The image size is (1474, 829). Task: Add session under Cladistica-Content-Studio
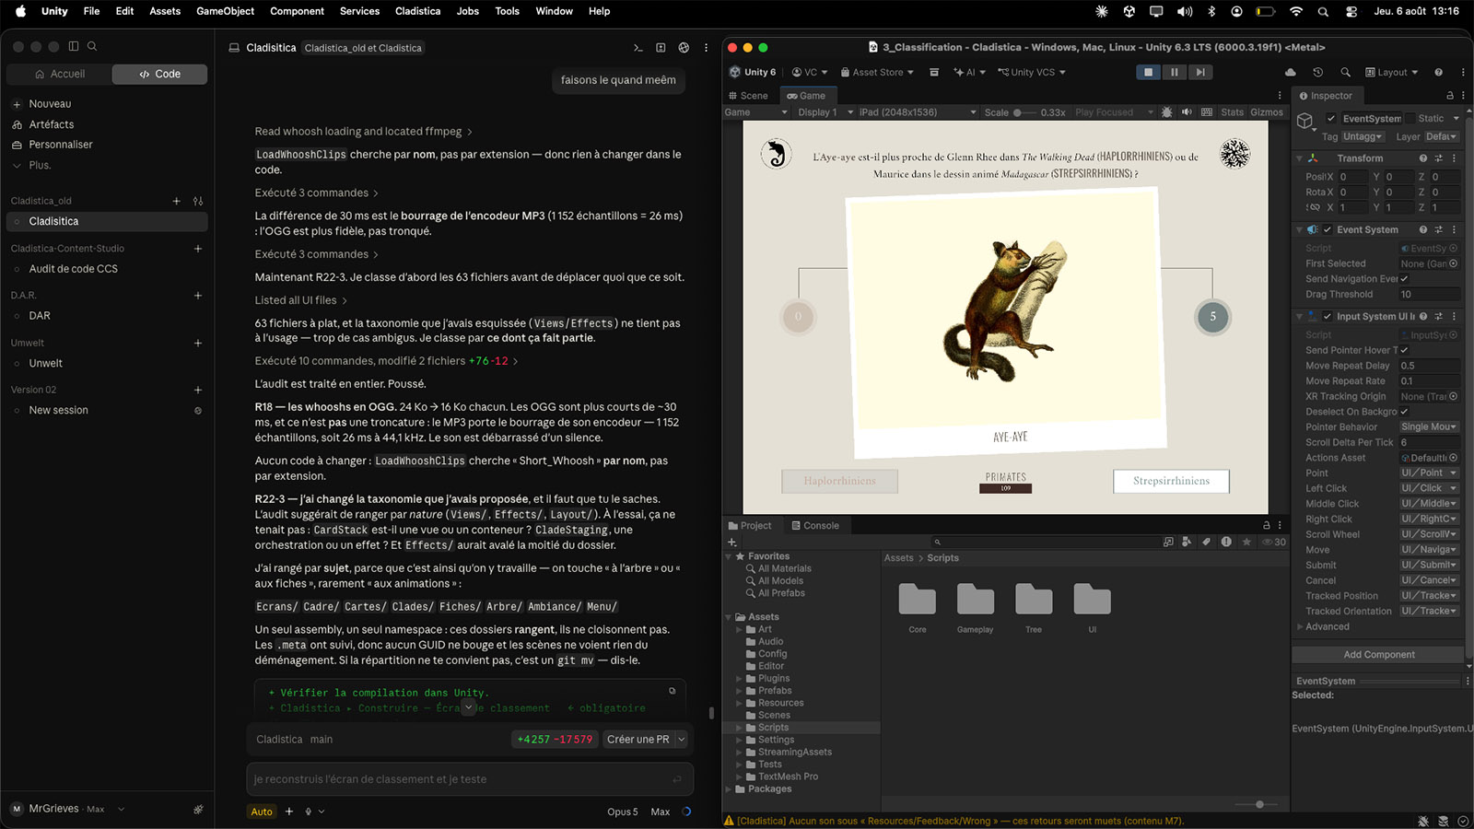(198, 249)
